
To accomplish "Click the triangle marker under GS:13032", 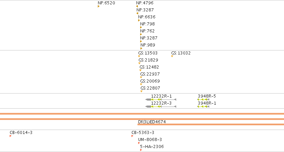I will pos(172,56).
